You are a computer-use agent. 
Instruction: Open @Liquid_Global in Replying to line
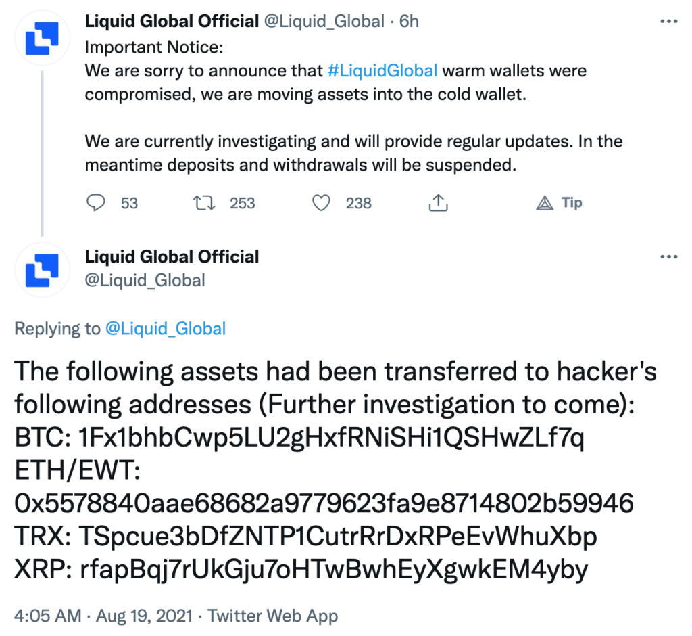coord(166,328)
